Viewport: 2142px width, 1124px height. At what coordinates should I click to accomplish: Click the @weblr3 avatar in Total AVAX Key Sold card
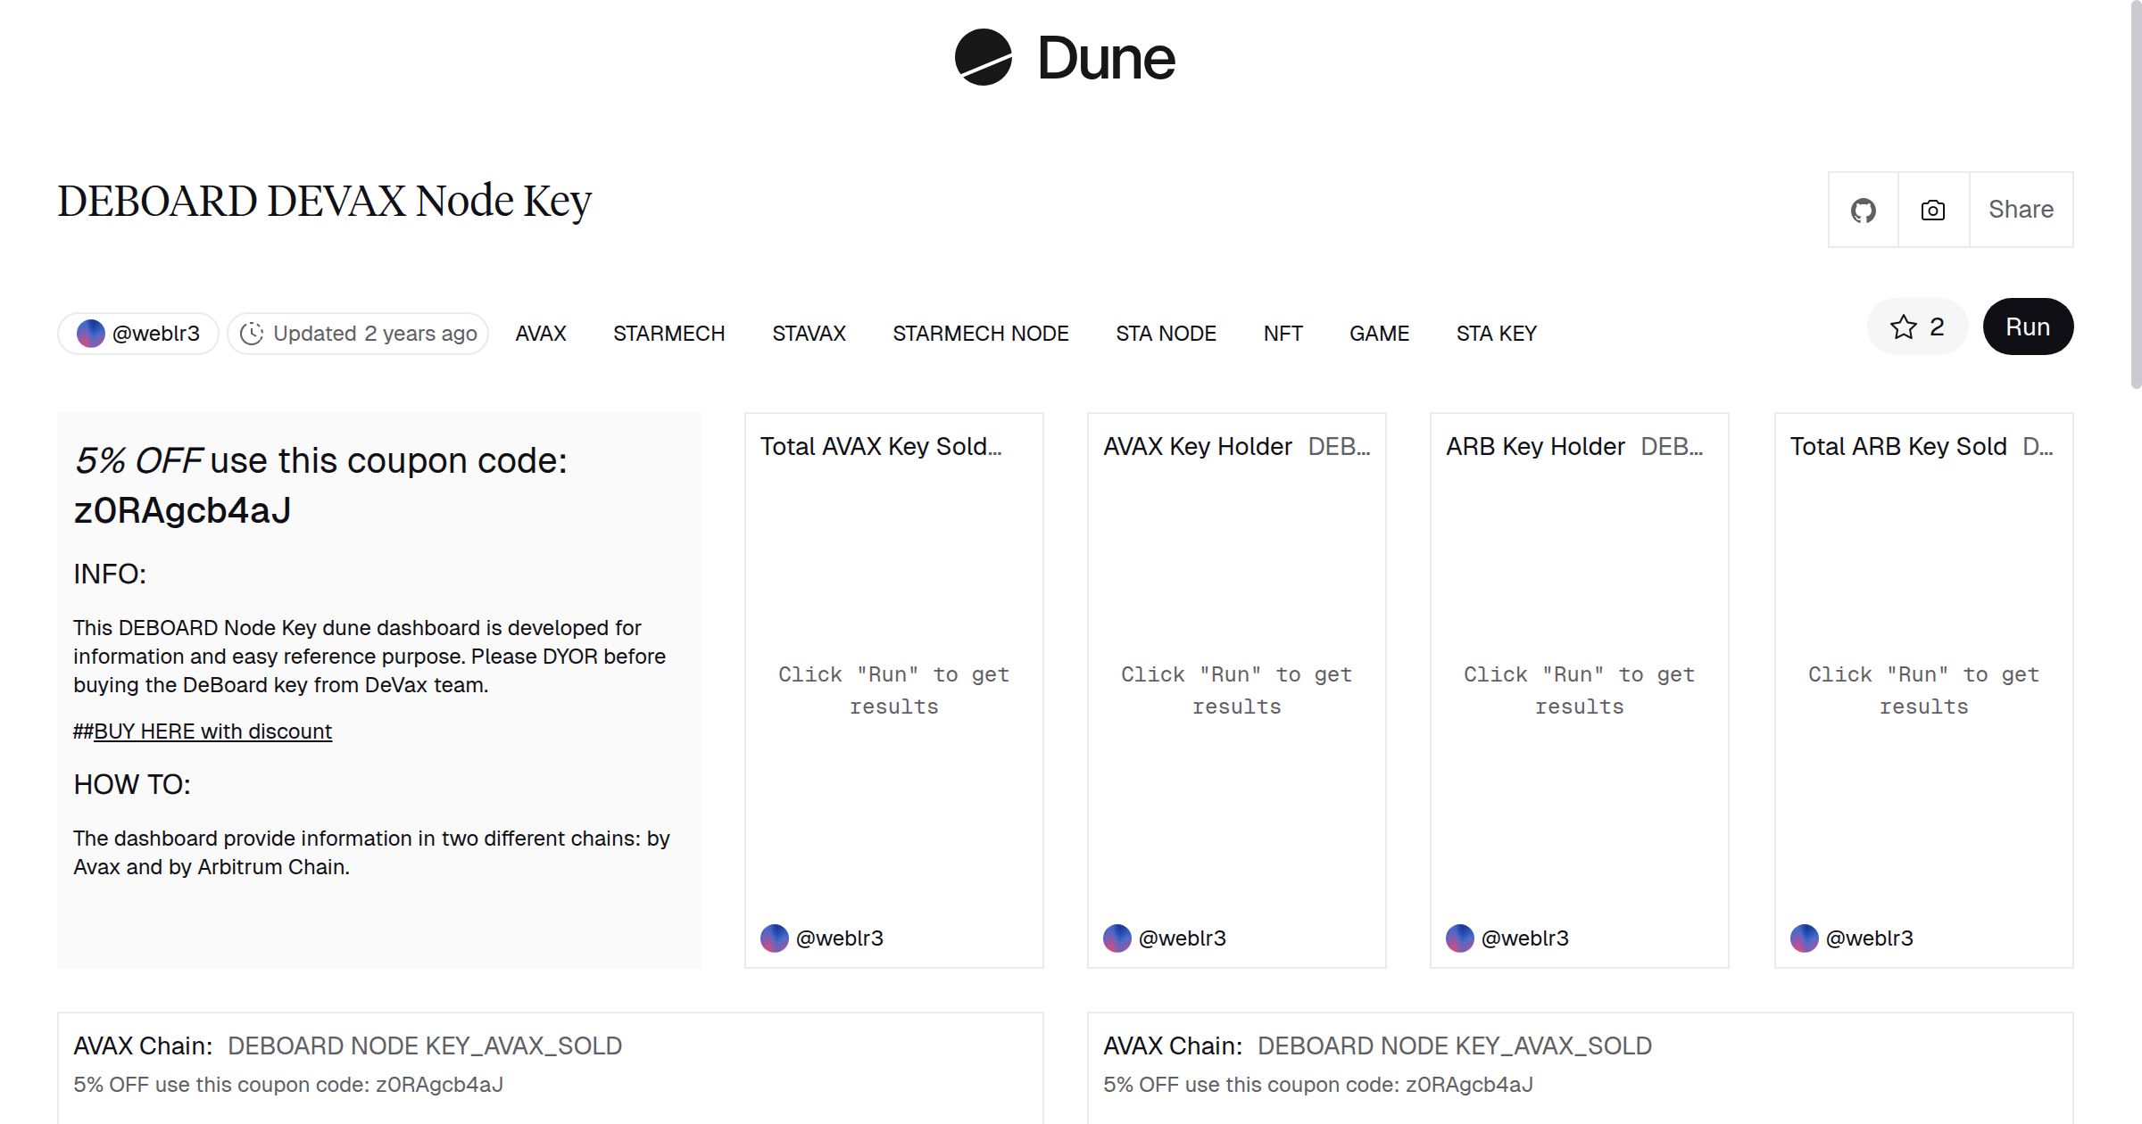coord(775,938)
